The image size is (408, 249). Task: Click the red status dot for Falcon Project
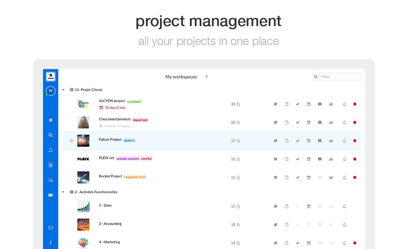355,141
